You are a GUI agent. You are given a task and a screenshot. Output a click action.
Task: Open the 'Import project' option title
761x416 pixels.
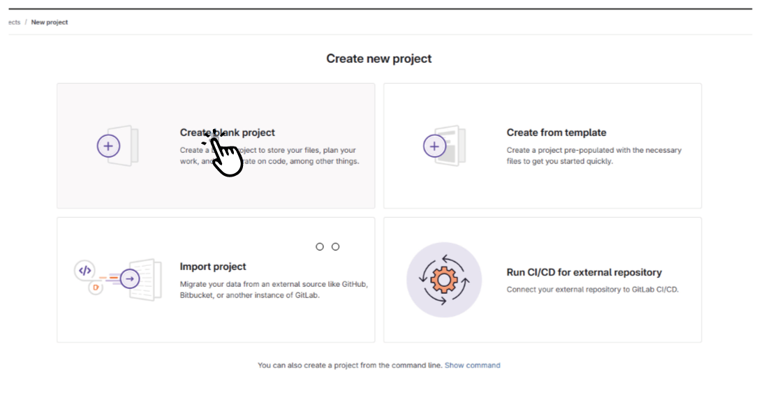(x=213, y=267)
